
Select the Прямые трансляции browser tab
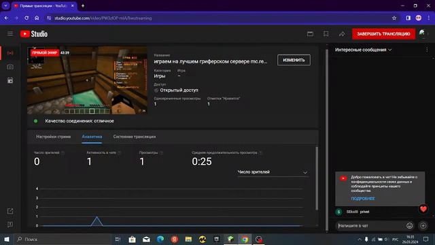43,6
